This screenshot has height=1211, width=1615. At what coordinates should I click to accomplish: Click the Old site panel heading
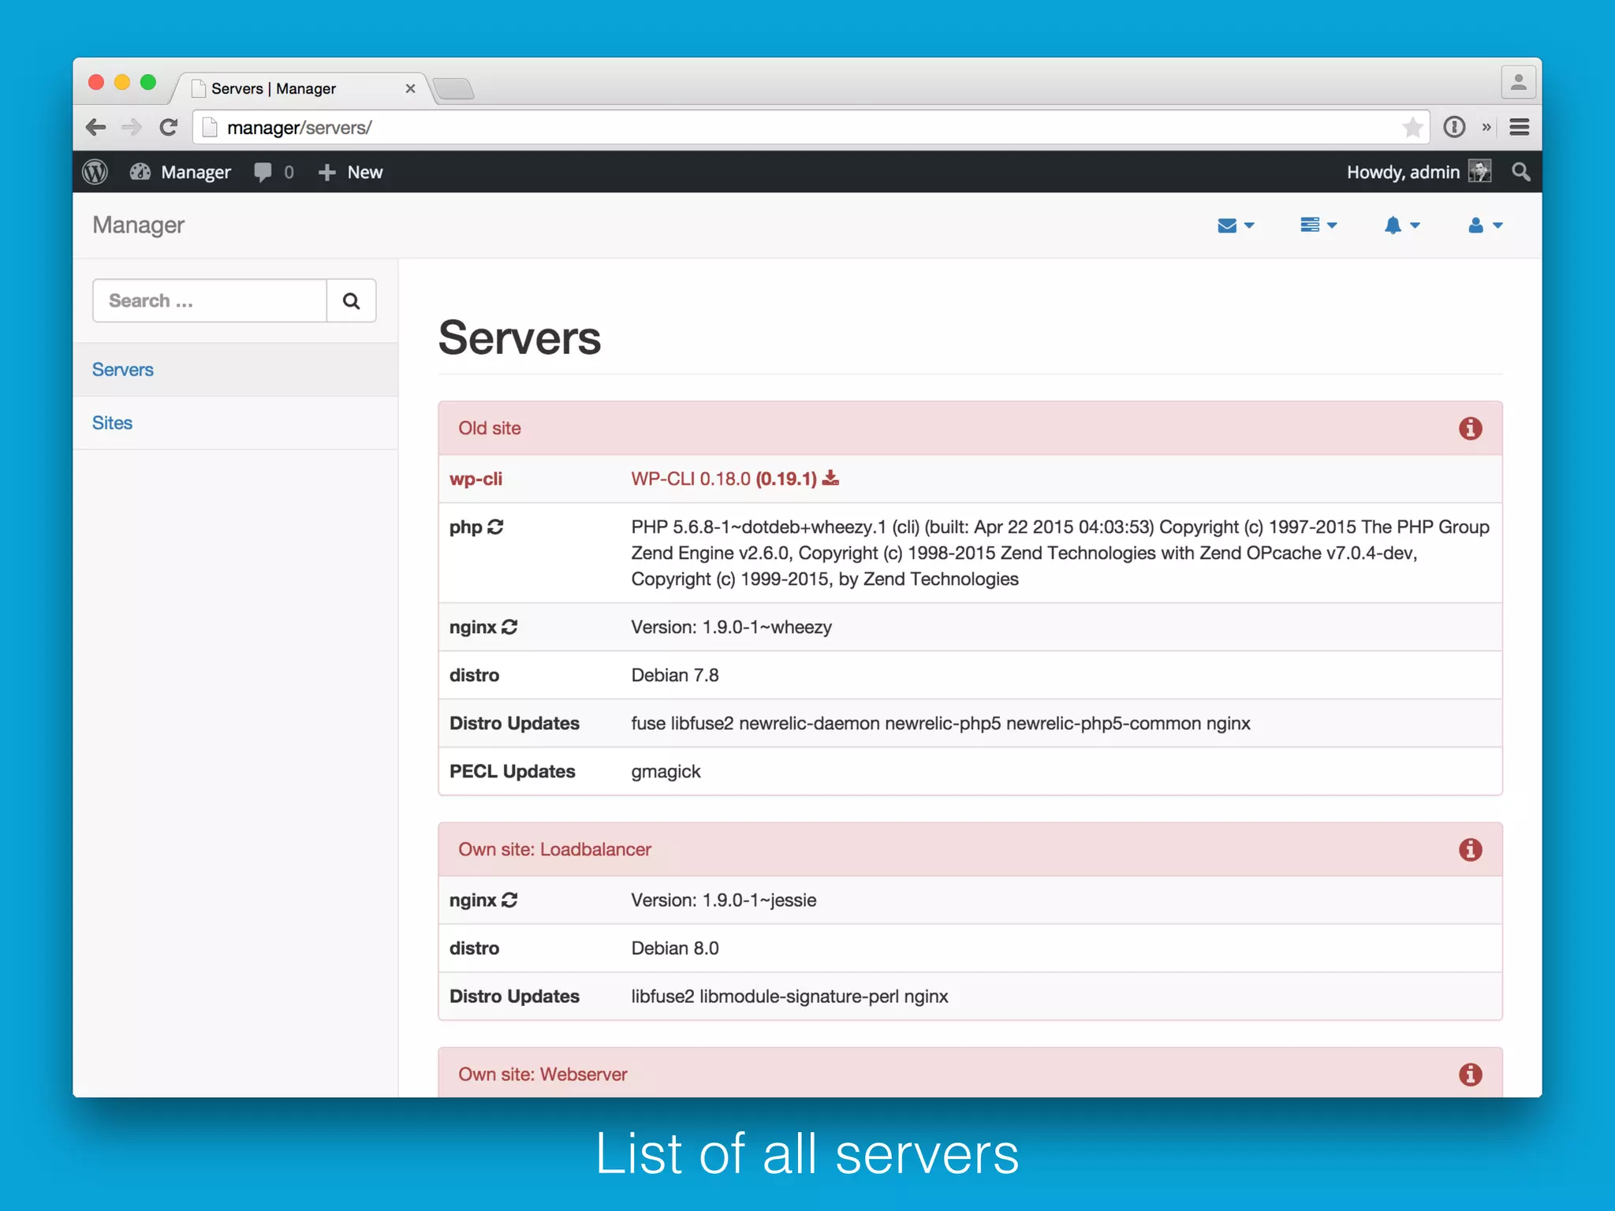[490, 428]
